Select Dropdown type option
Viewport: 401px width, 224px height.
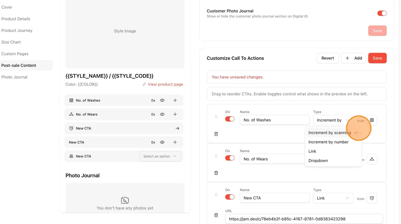333,161
